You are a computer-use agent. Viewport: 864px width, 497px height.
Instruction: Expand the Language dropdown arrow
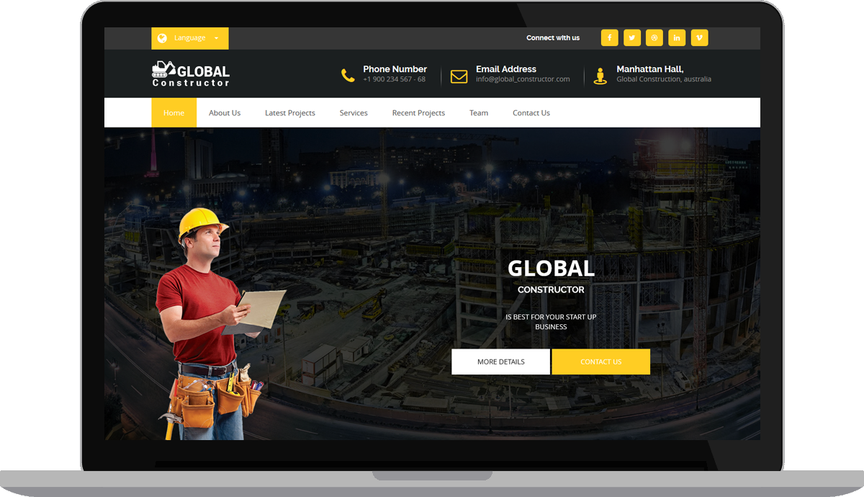(x=216, y=38)
